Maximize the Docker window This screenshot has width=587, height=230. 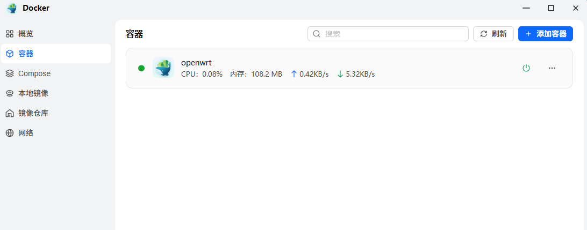point(550,8)
